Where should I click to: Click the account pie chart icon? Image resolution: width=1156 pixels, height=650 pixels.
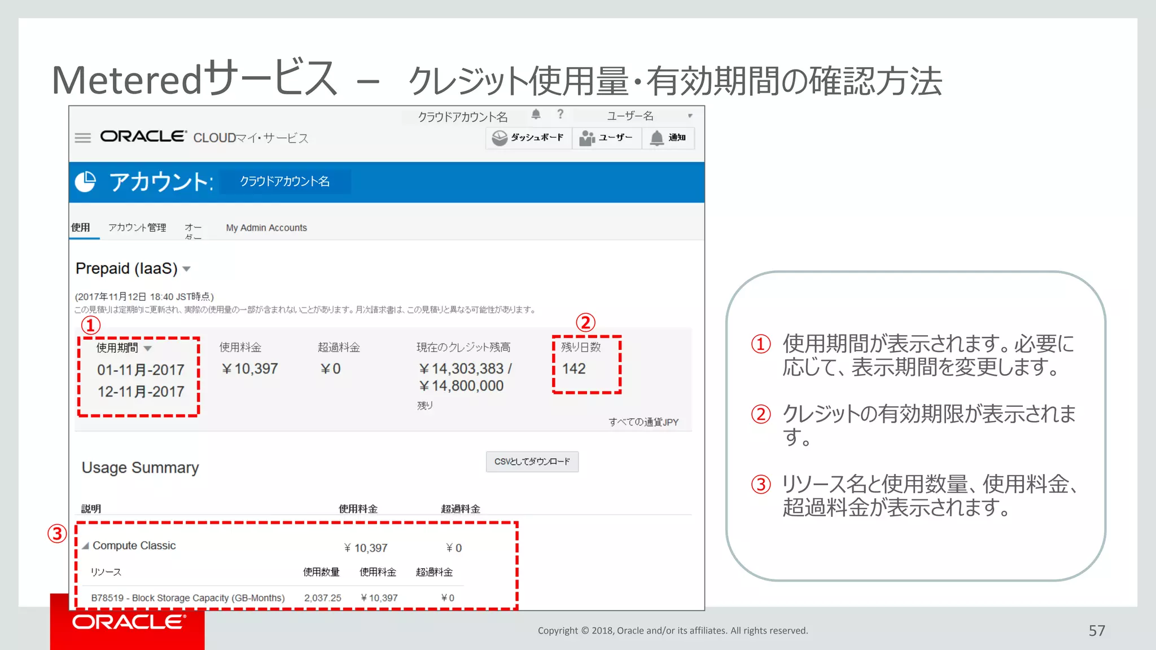86,182
